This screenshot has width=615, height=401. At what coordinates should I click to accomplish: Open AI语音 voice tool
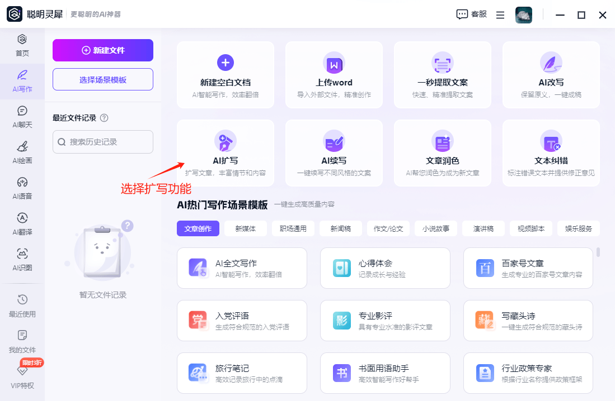tap(22, 188)
